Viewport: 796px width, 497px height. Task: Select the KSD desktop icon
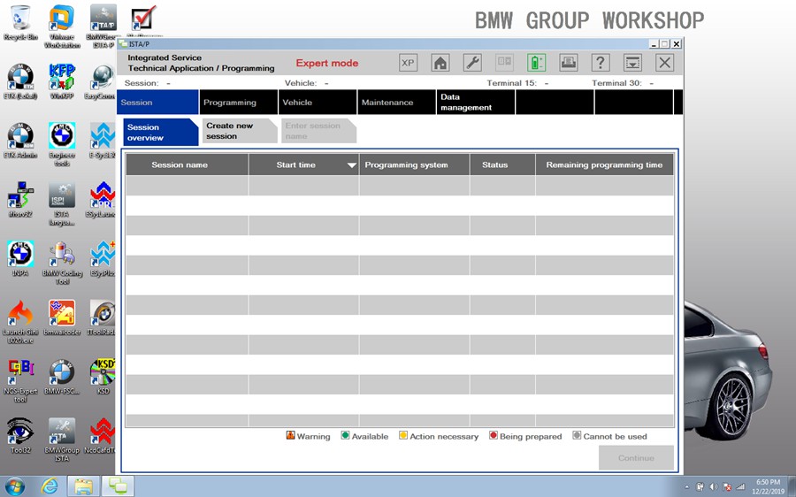click(x=103, y=377)
